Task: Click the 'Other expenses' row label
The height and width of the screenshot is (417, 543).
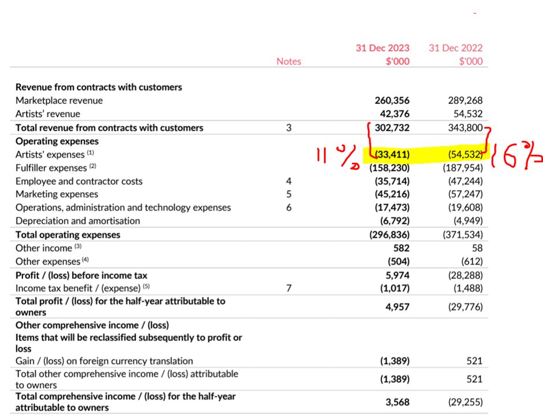Action: point(52,261)
